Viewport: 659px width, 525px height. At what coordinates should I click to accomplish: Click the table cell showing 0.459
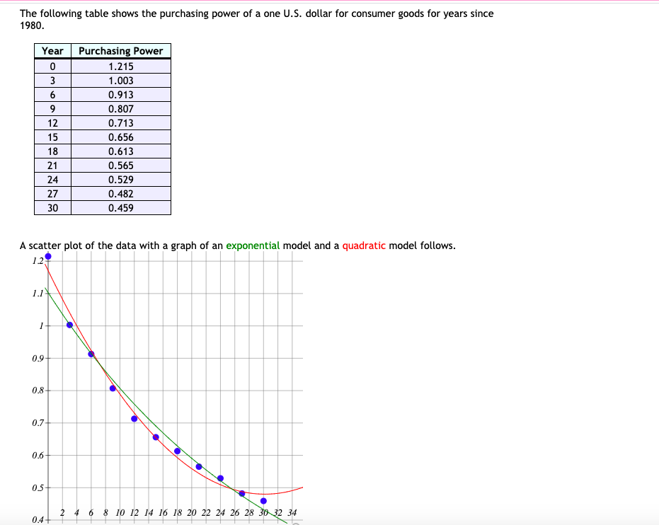(x=121, y=207)
